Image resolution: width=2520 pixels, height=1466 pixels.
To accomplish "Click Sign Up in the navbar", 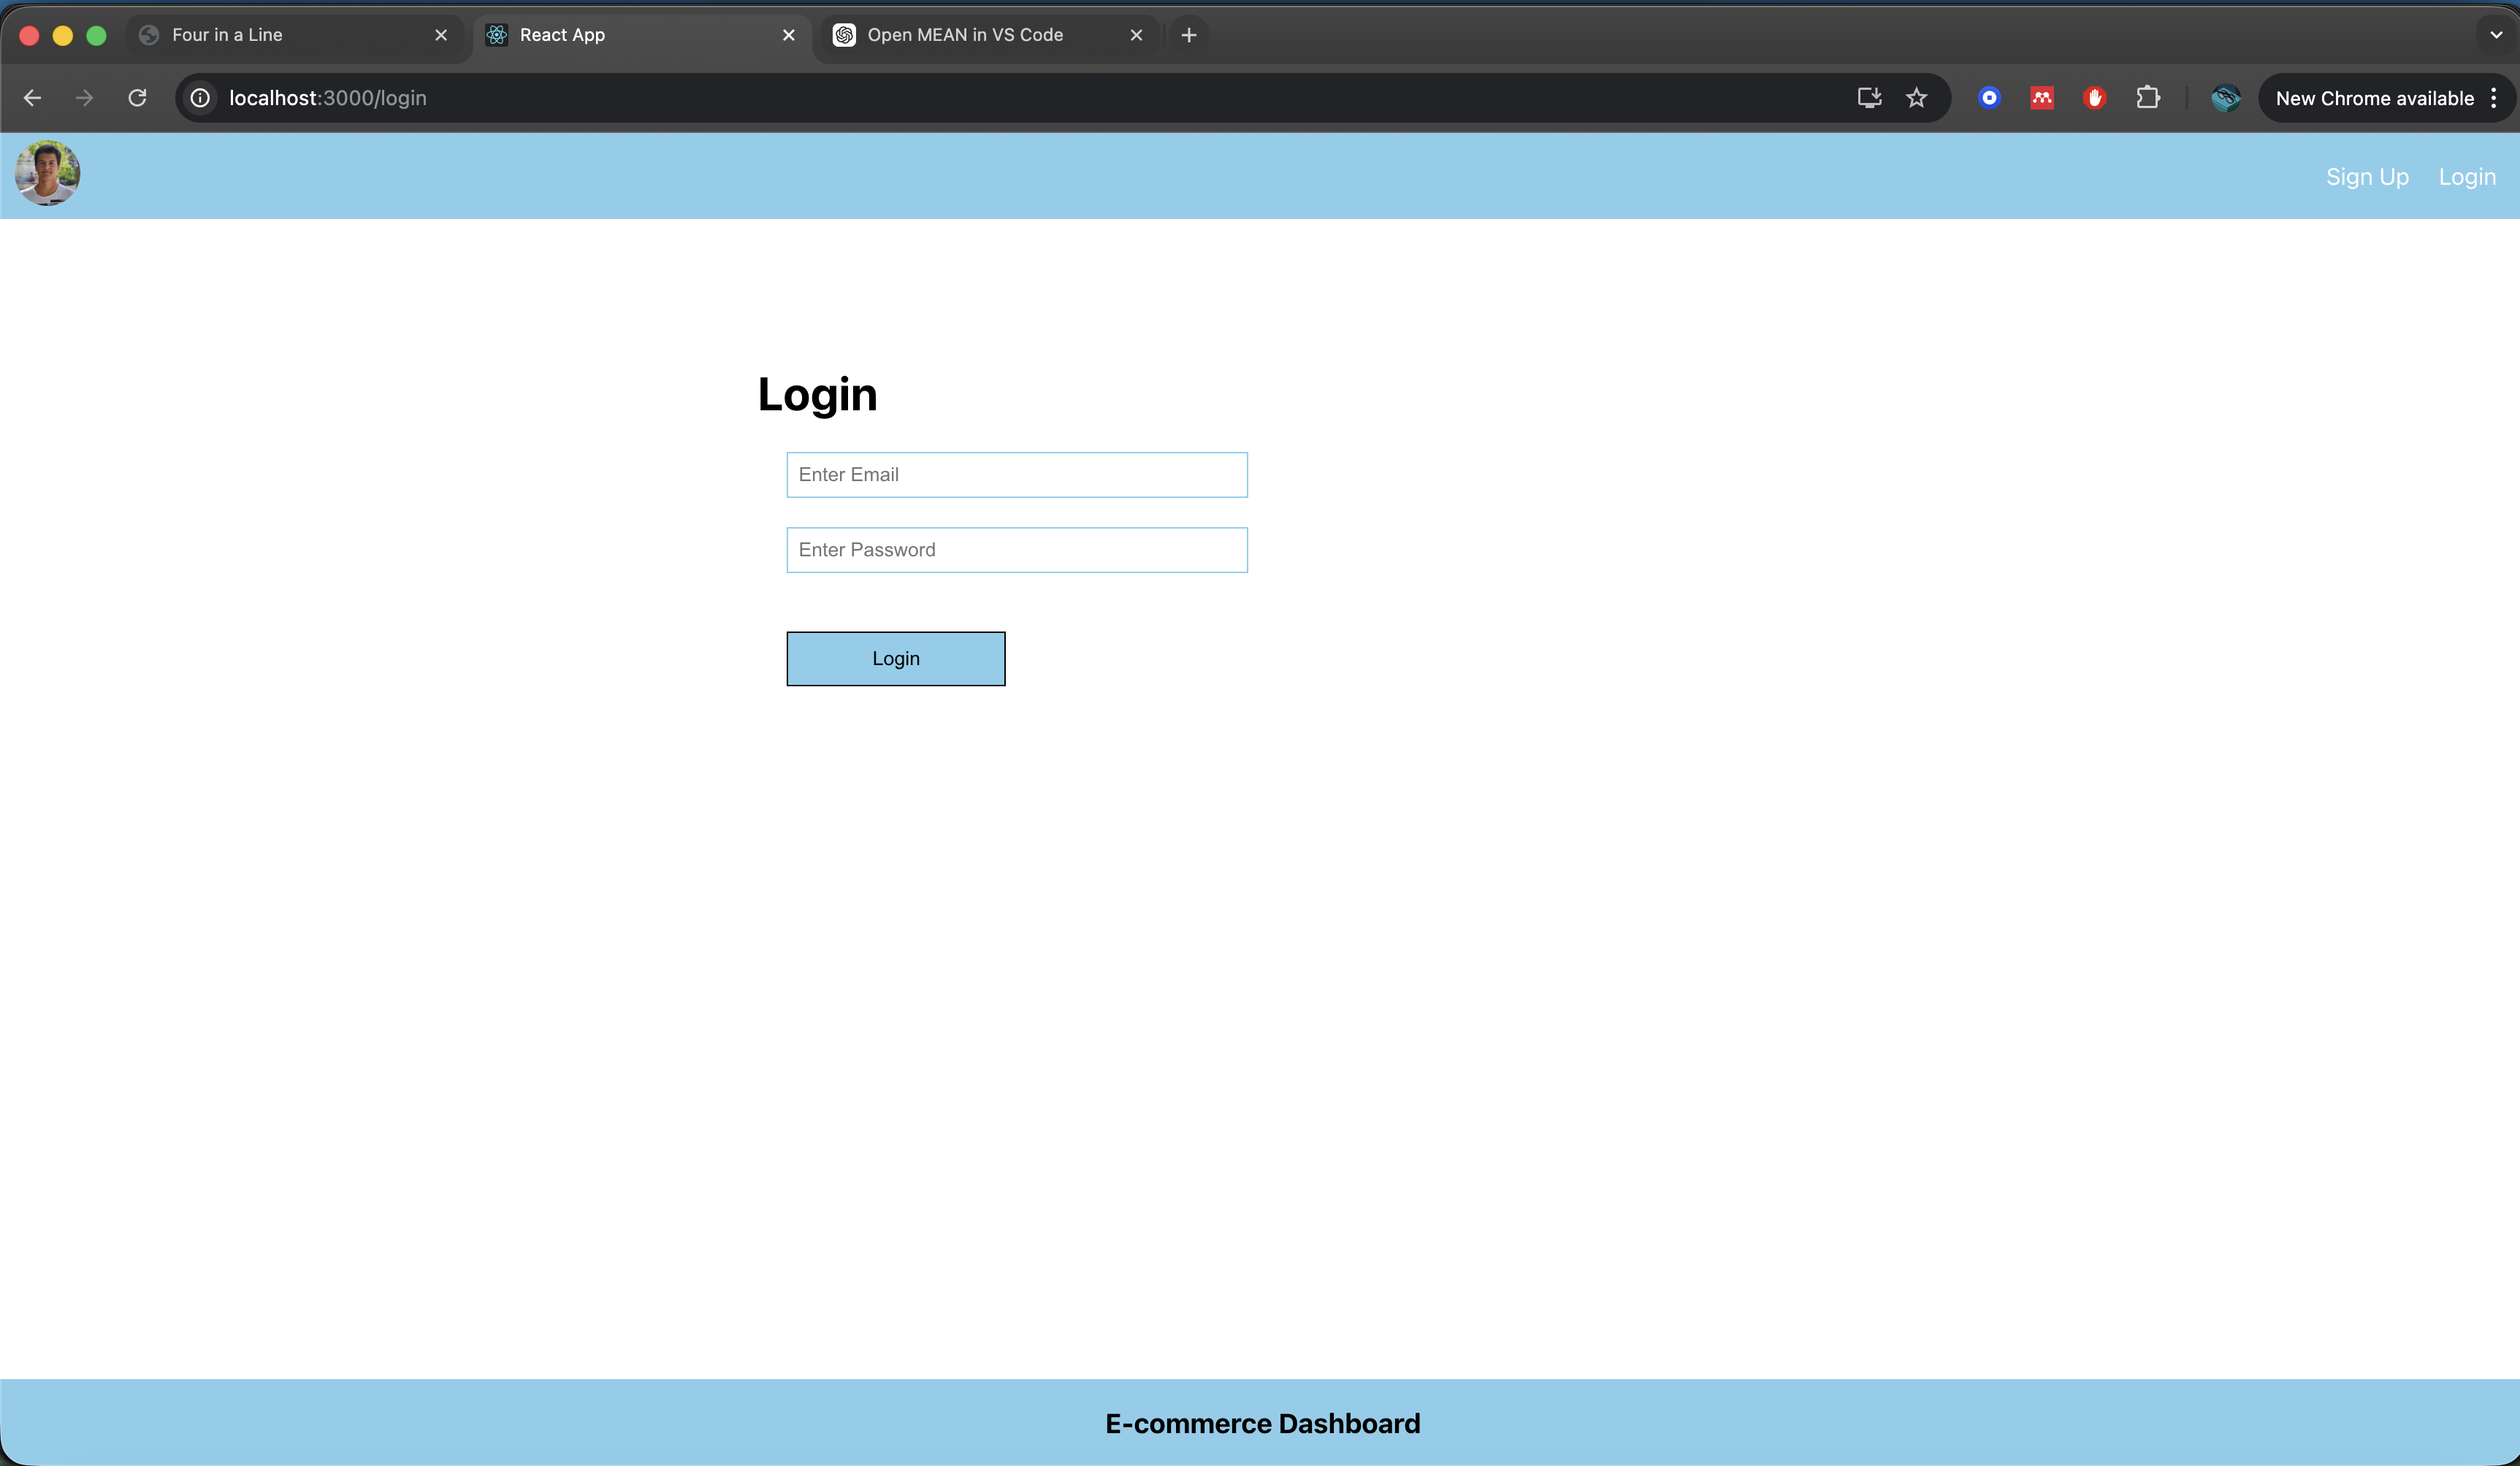I will point(2366,177).
